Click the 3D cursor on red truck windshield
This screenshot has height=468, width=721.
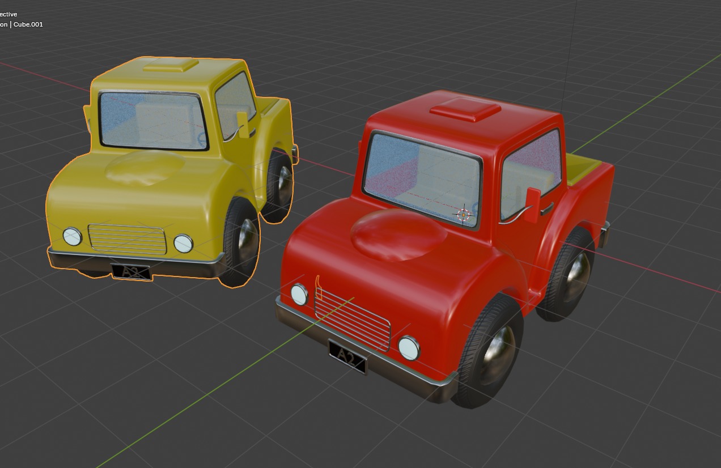464,215
